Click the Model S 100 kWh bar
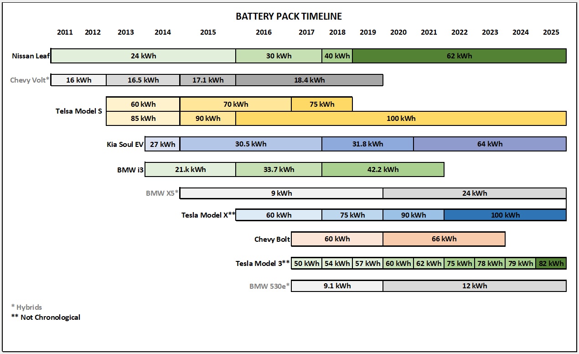This screenshot has height=354, width=579. pos(401,118)
